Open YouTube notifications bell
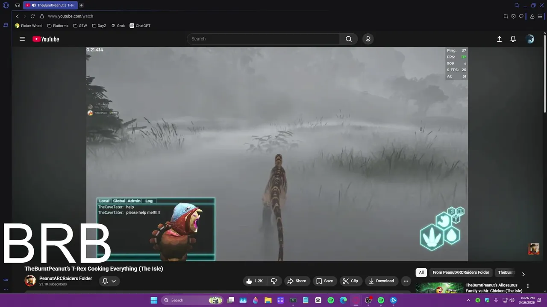 pos(513,39)
